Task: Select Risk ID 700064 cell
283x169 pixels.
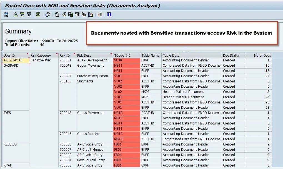Action: [x=67, y=160]
